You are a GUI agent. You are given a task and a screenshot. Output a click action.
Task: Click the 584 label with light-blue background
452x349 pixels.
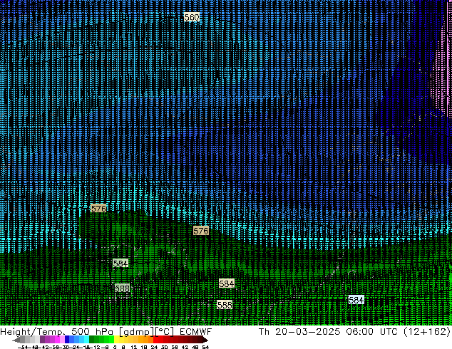(356, 300)
